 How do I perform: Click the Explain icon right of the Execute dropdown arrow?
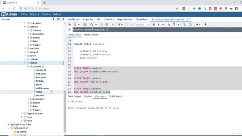(169, 25)
